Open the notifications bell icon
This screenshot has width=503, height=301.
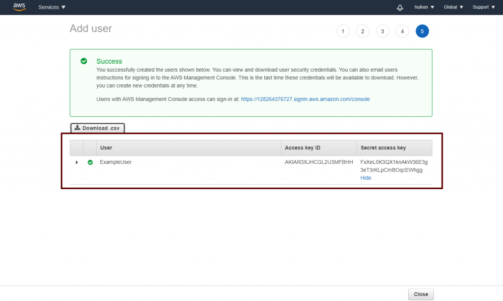tap(400, 7)
